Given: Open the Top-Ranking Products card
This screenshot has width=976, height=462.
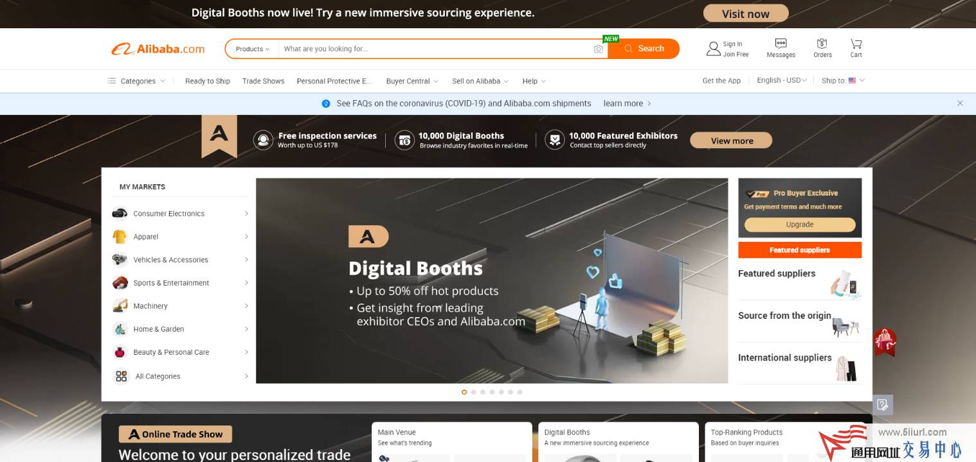Looking at the screenshot, I should [x=785, y=441].
